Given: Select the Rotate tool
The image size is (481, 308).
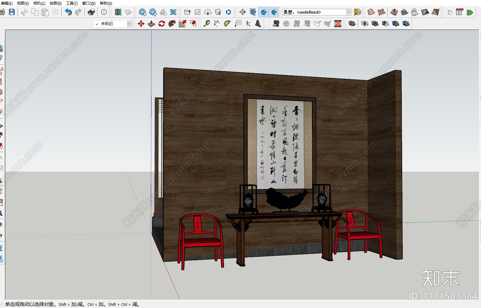Looking at the screenshot, I should coord(162,24).
